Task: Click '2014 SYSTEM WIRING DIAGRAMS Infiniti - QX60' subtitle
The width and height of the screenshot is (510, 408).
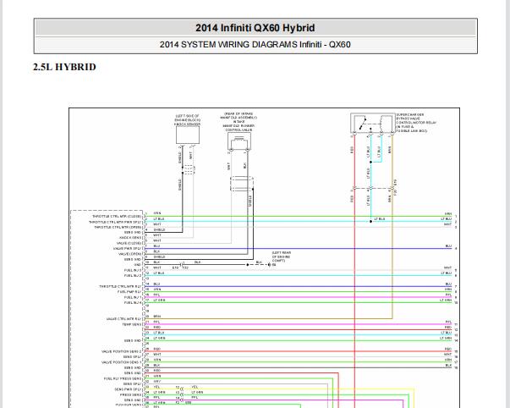Action: [255, 45]
